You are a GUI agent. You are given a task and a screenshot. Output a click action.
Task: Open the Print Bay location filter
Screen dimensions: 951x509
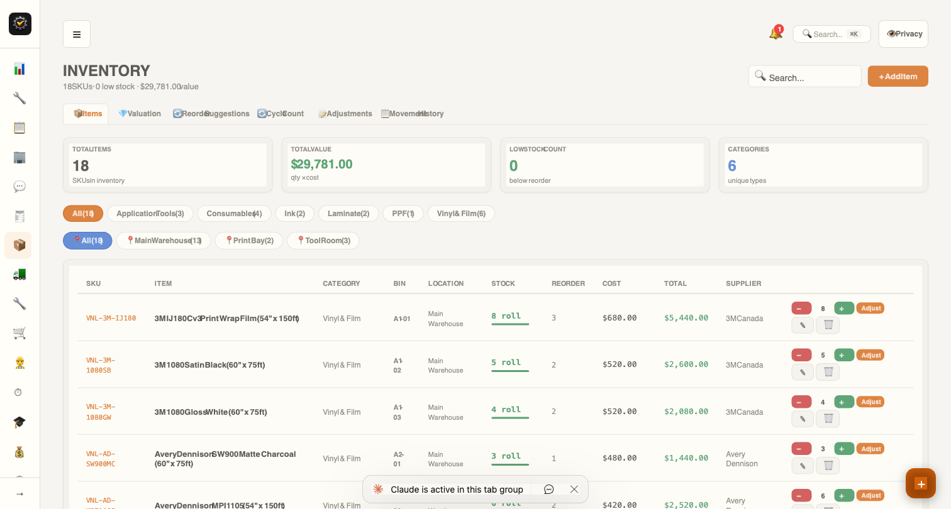[x=248, y=240]
